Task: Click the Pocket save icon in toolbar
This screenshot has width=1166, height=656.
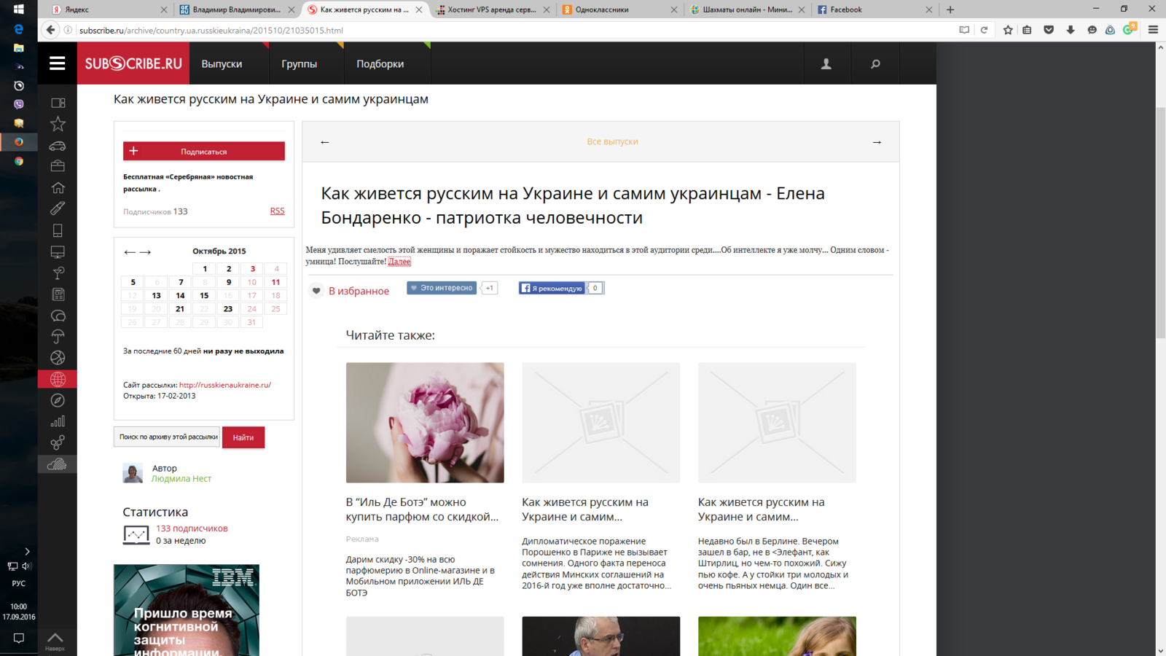Action: click(1049, 30)
